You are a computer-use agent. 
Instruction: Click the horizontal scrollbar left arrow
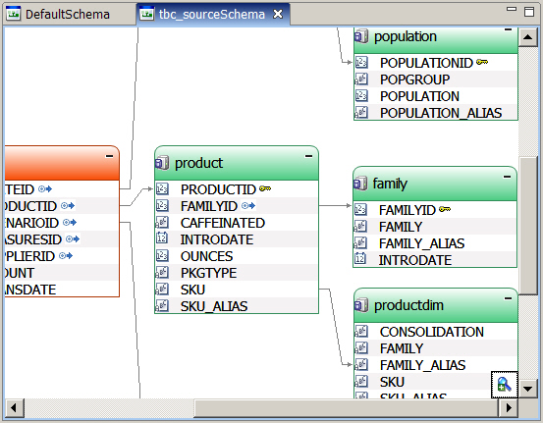pyautogui.click(x=14, y=407)
